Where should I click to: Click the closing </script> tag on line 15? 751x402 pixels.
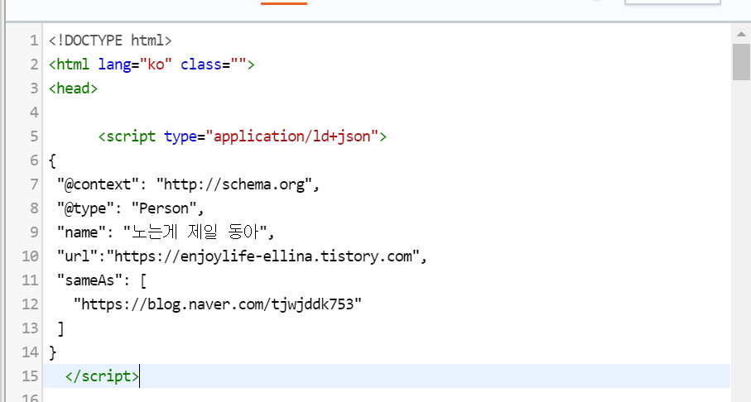coord(102,376)
